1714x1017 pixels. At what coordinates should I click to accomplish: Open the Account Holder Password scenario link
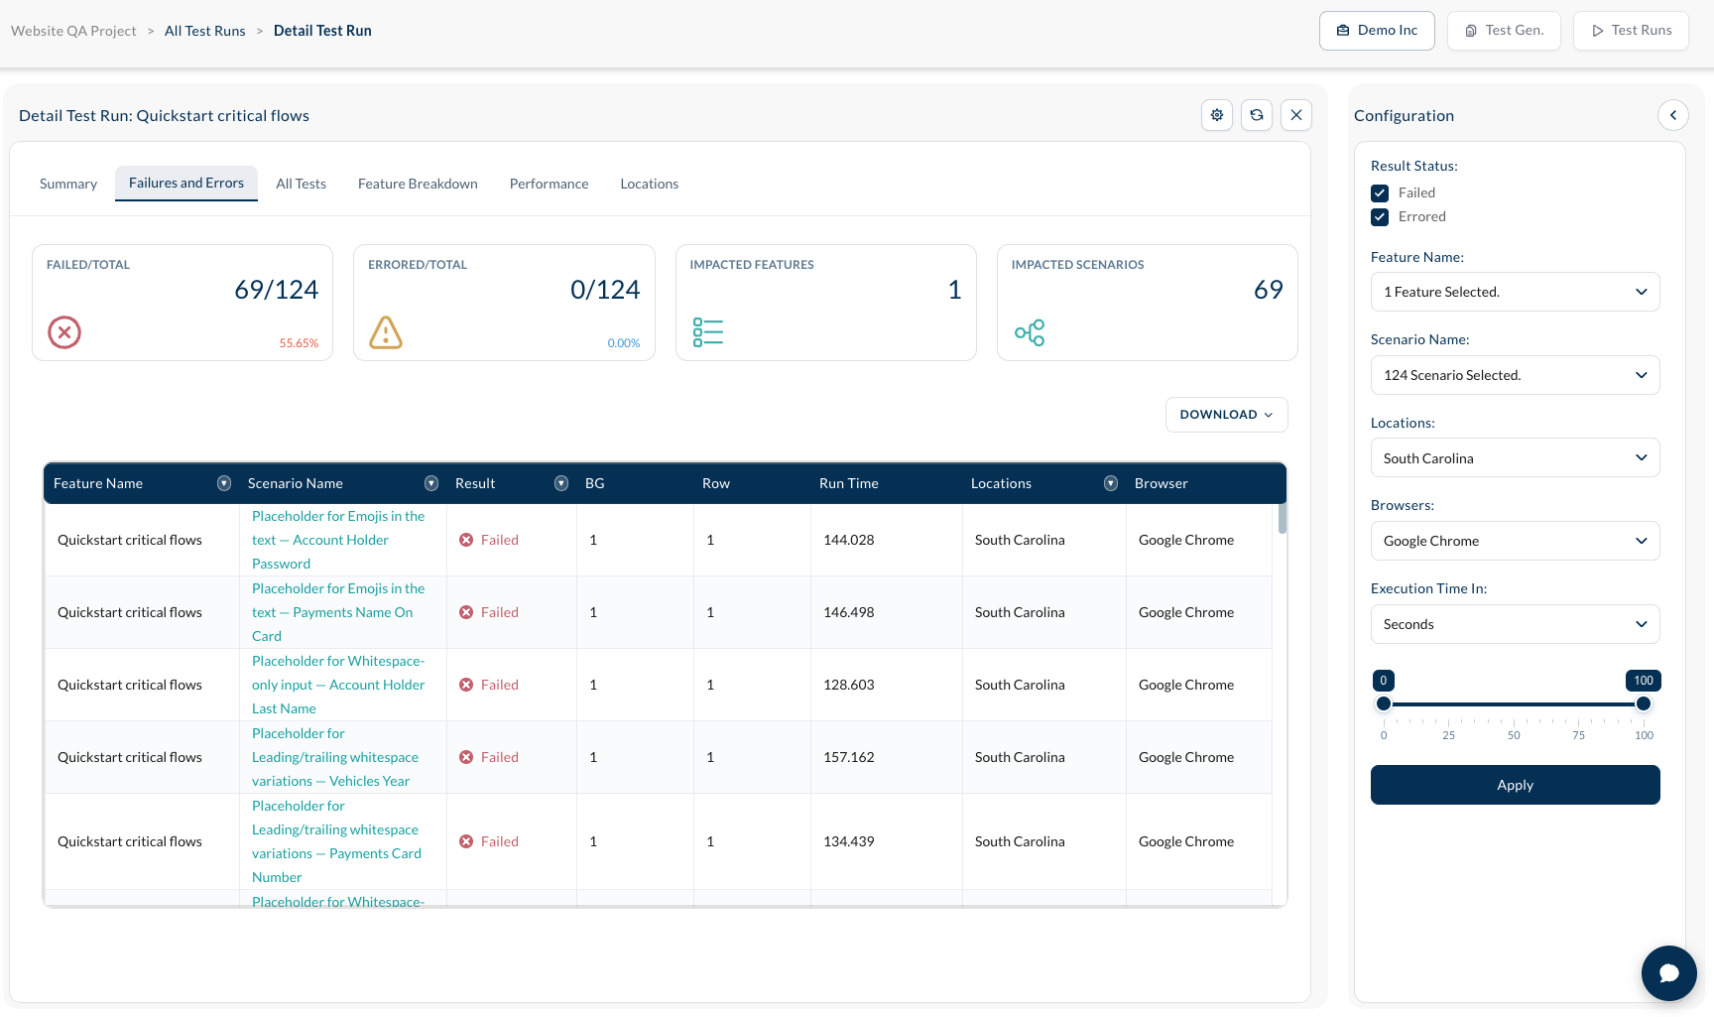pos(338,540)
